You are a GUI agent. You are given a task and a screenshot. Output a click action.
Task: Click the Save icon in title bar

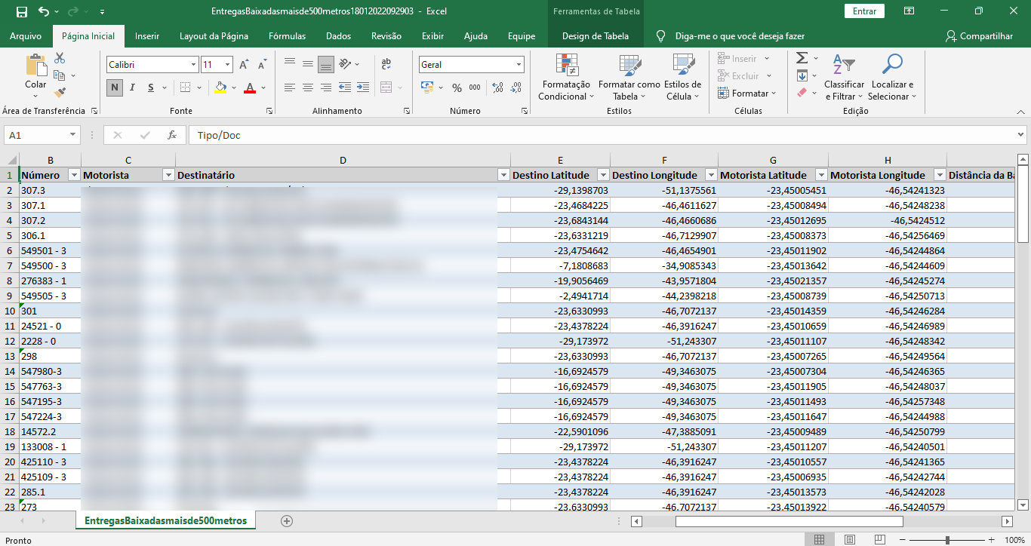pyautogui.click(x=21, y=11)
